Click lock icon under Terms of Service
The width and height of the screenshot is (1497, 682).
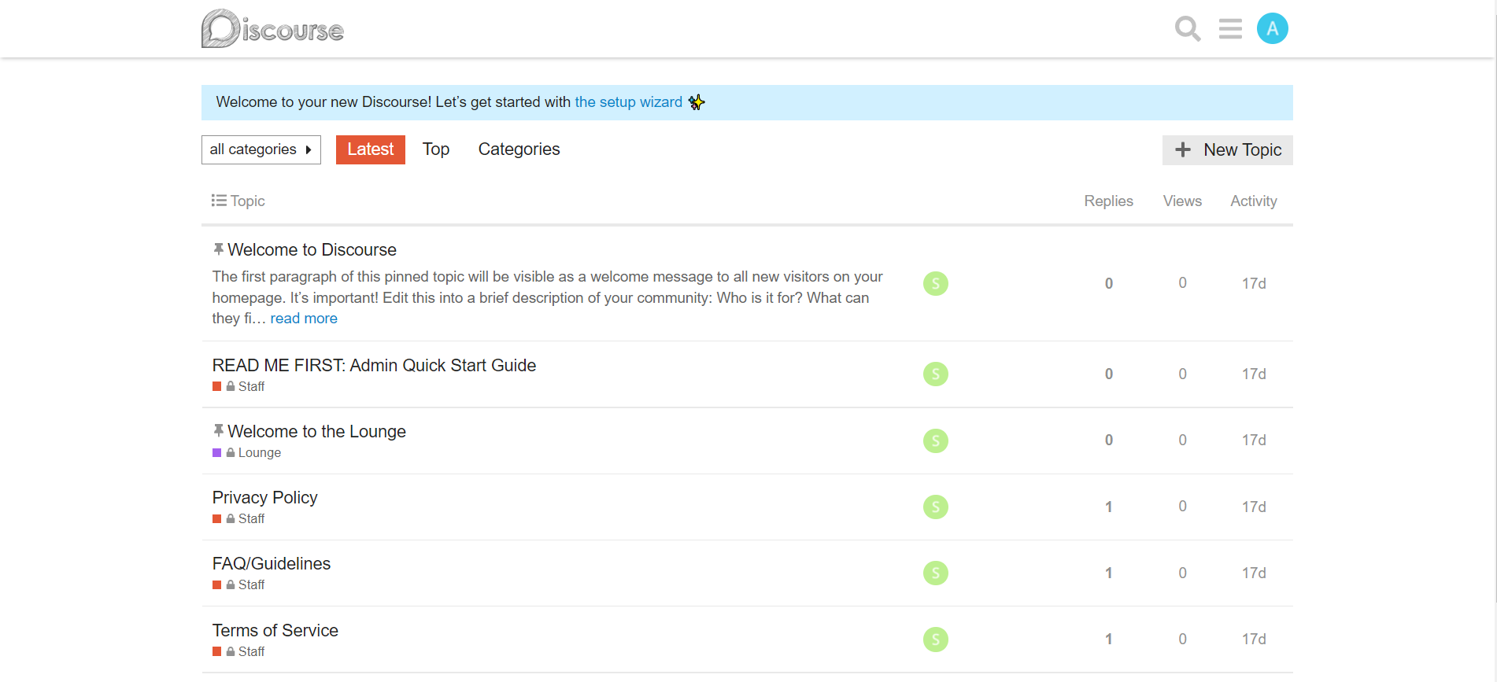pos(231,651)
